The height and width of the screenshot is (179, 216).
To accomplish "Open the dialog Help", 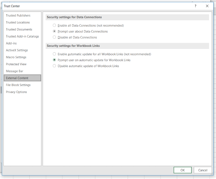I will coord(195,6).
